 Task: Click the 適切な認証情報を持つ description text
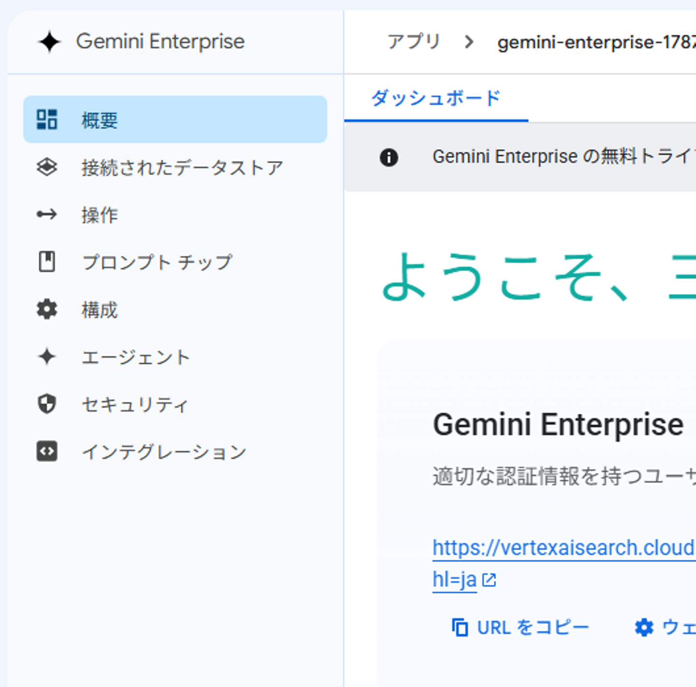(x=564, y=477)
